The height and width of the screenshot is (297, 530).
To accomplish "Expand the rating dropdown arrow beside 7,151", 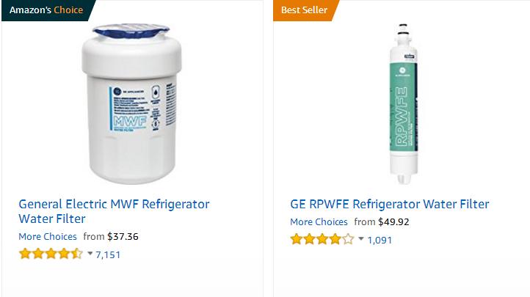I will click(90, 253).
